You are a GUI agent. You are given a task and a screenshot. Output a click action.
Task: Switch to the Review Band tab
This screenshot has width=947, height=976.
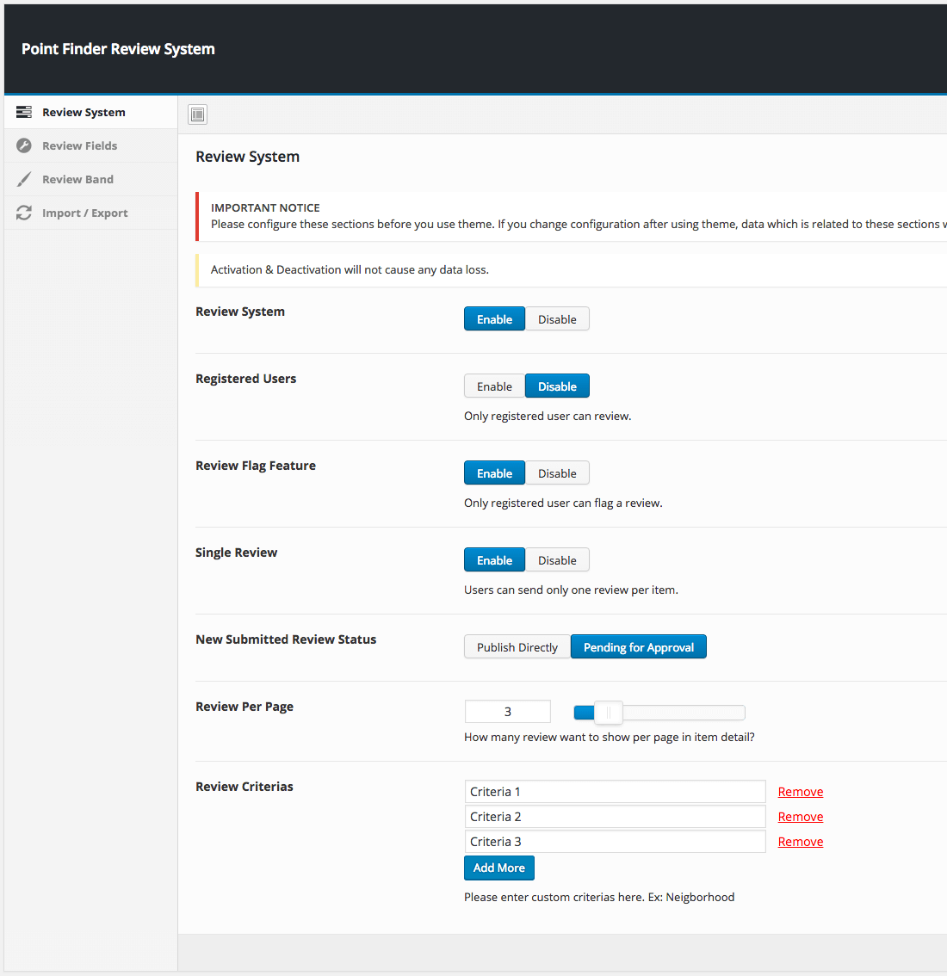[77, 180]
